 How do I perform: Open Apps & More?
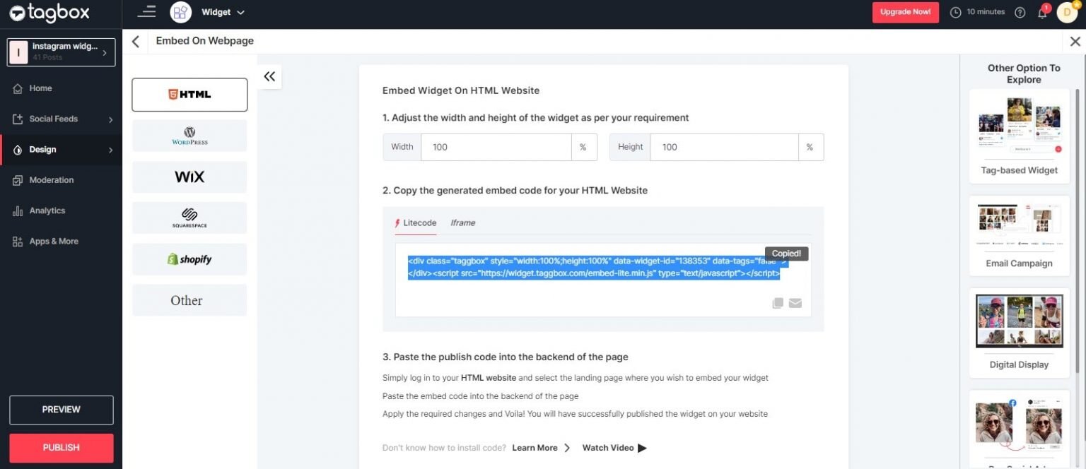pyautogui.click(x=53, y=241)
